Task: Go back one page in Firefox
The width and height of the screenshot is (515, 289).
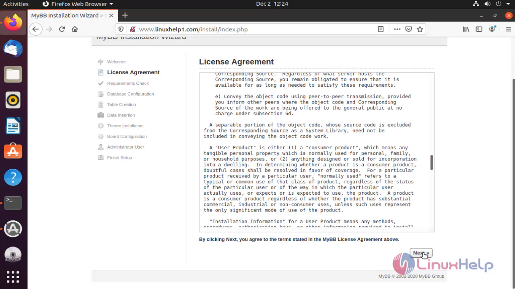Action: coord(36,29)
